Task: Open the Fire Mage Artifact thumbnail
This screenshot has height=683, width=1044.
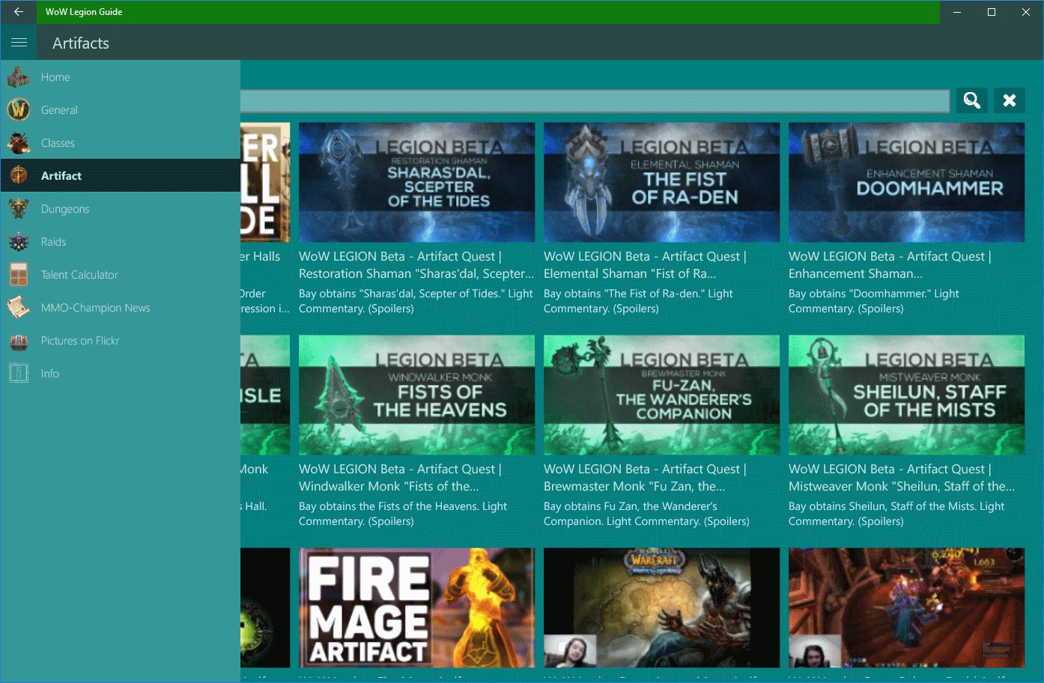Action: 416,608
